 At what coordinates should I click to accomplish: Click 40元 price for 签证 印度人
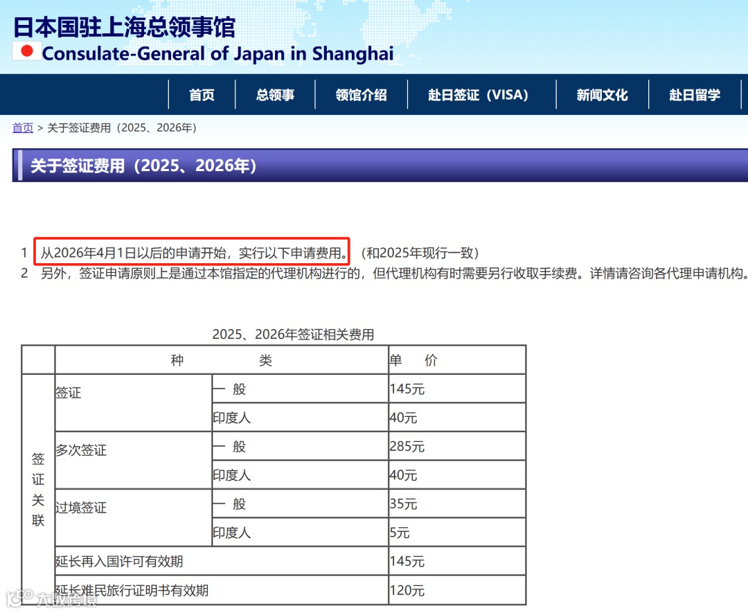(457, 418)
